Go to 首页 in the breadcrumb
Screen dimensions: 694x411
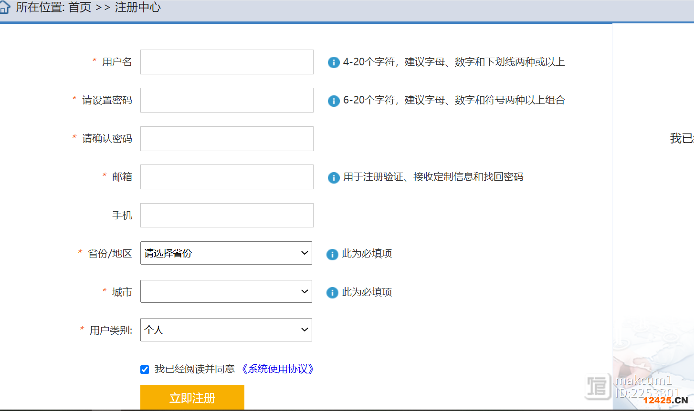point(80,8)
